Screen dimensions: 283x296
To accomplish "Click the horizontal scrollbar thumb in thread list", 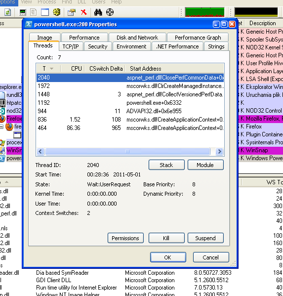I will click(127, 151).
